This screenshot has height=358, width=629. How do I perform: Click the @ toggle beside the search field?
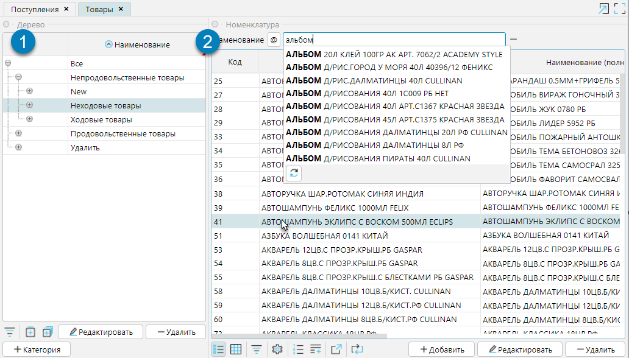click(x=274, y=40)
